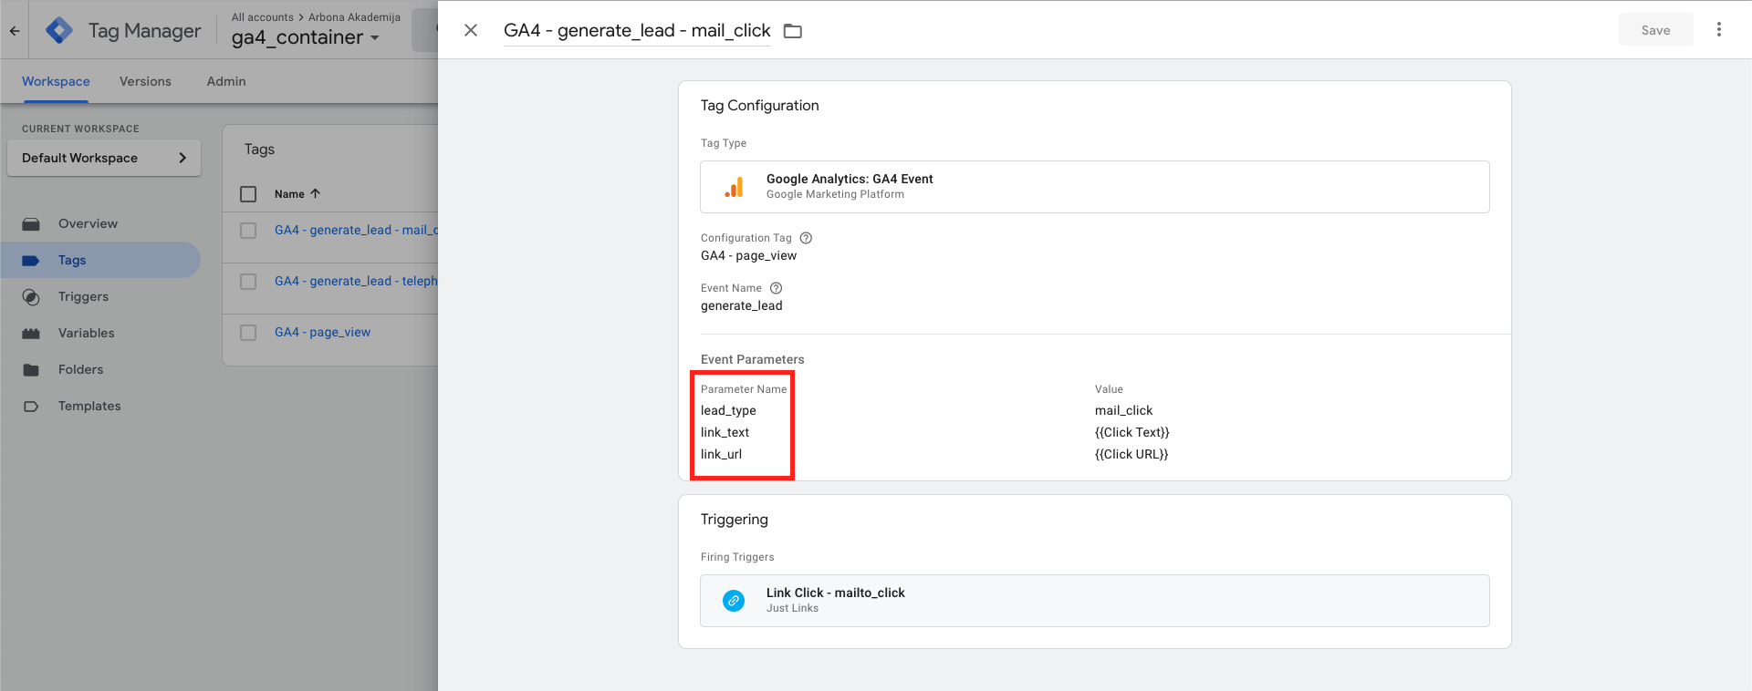Click the Arbona Akademija breadcrumb link
This screenshot has width=1752, height=691.
[354, 17]
